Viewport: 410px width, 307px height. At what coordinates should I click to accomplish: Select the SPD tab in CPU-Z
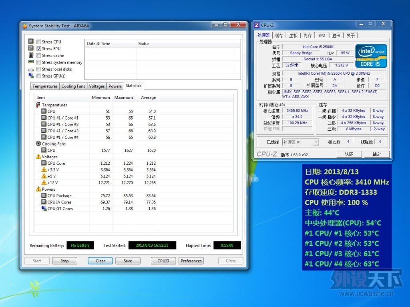pos(322,36)
